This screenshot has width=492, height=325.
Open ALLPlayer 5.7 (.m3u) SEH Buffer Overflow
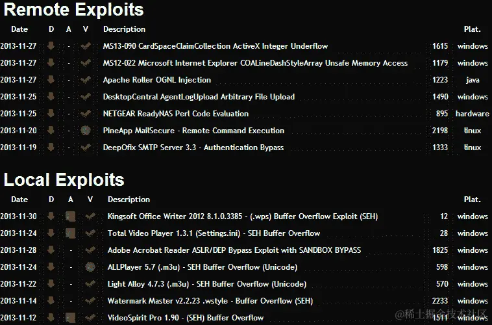pyautogui.click(x=203, y=267)
